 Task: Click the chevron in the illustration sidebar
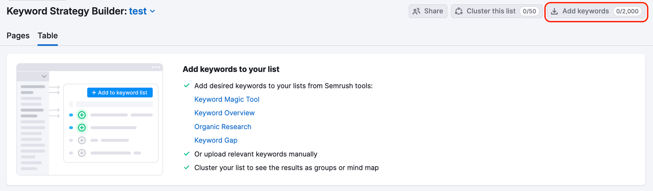pyautogui.click(x=44, y=76)
